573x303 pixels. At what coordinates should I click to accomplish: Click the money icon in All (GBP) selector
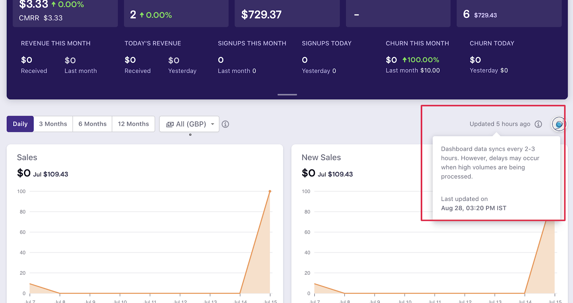click(170, 124)
